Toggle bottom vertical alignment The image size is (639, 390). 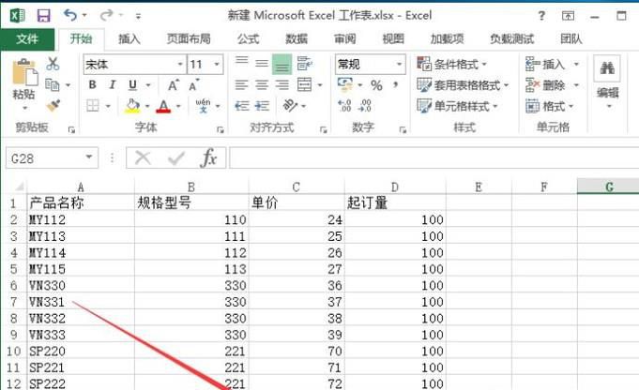281,65
